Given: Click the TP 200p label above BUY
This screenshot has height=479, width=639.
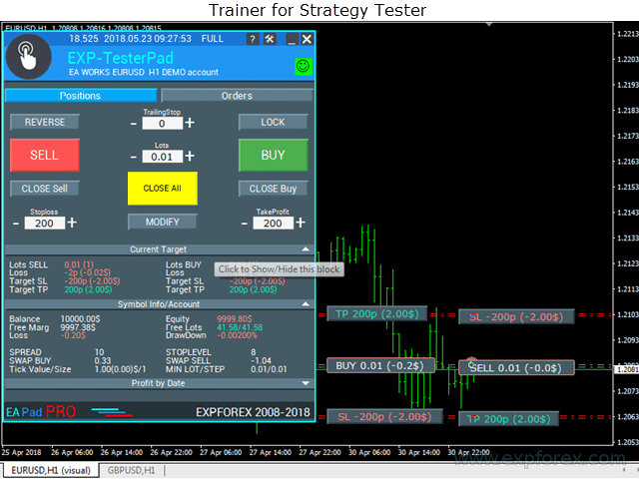Looking at the screenshot, I should tap(377, 314).
